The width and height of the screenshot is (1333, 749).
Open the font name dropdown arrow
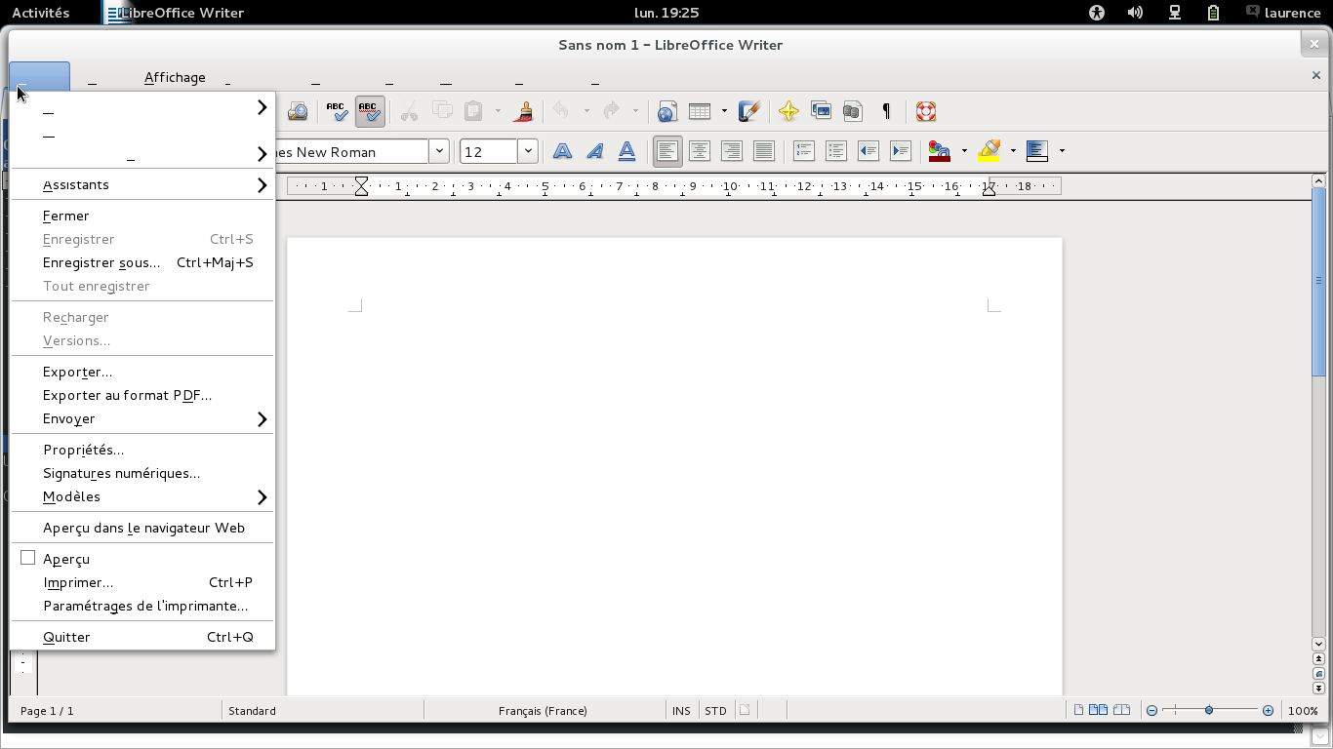coord(439,151)
